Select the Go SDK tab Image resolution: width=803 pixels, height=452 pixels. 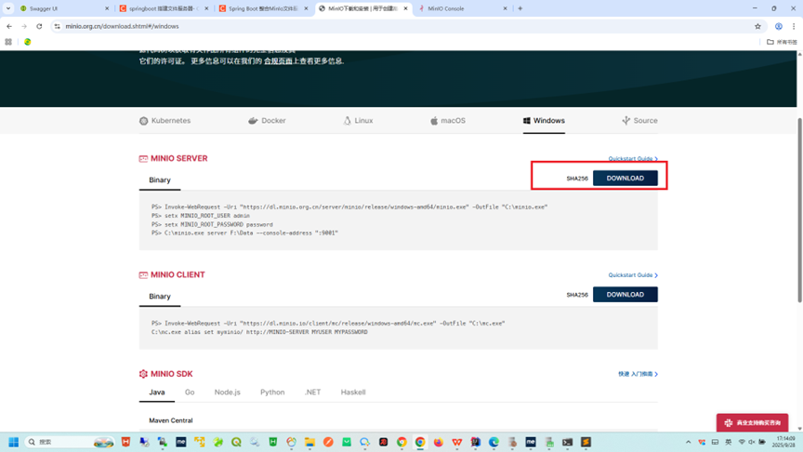(x=190, y=392)
